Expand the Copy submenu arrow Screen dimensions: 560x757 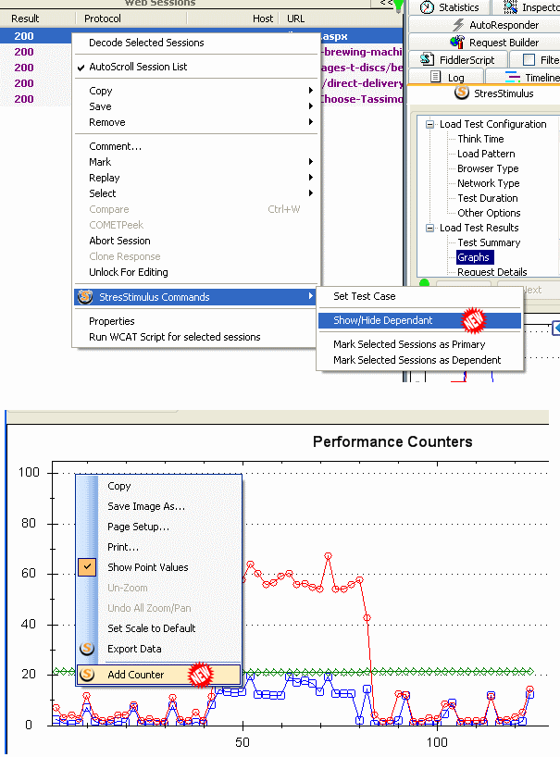pyautogui.click(x=311, y=91)
